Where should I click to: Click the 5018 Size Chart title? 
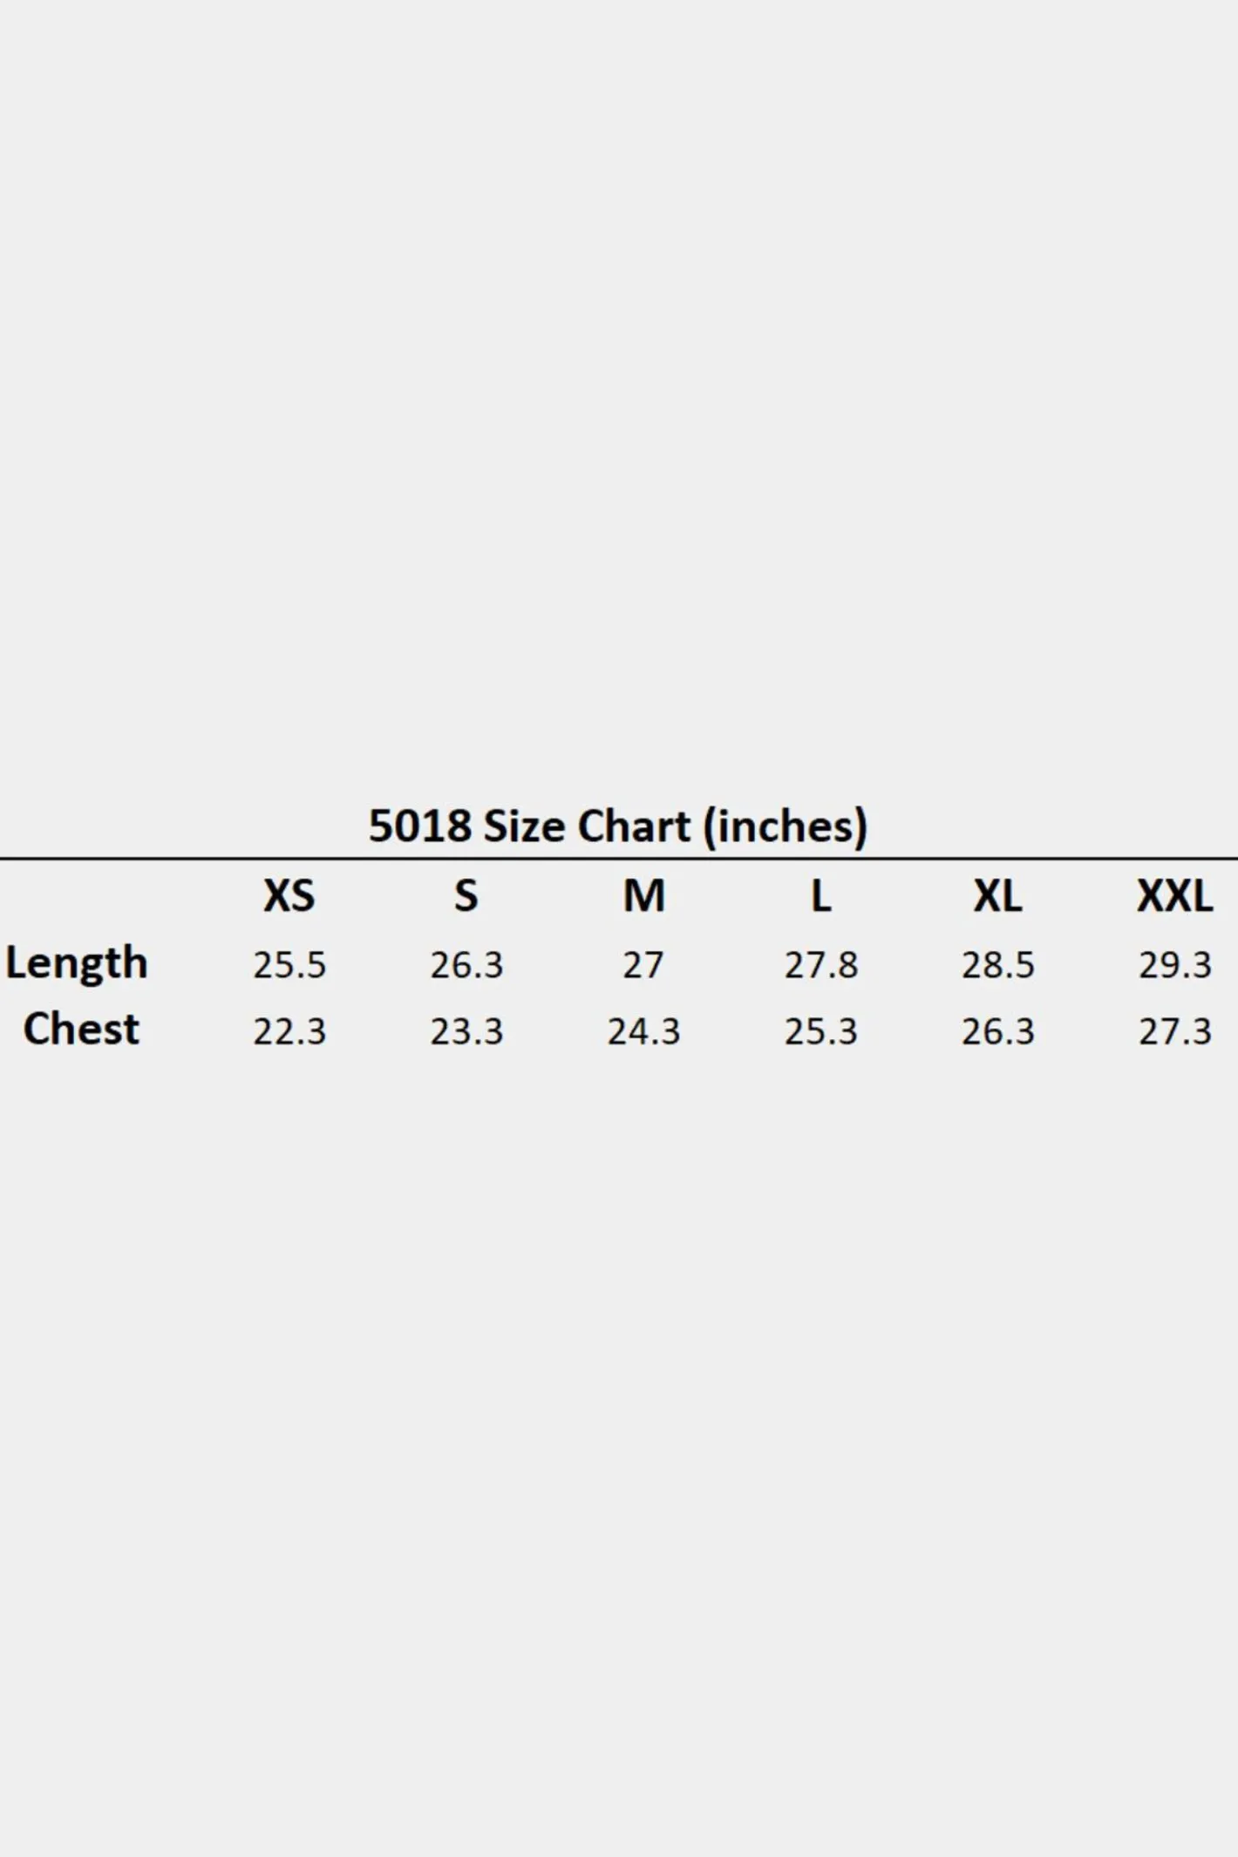[618, 826]
